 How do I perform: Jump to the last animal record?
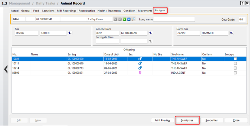(x=129, y=19)
